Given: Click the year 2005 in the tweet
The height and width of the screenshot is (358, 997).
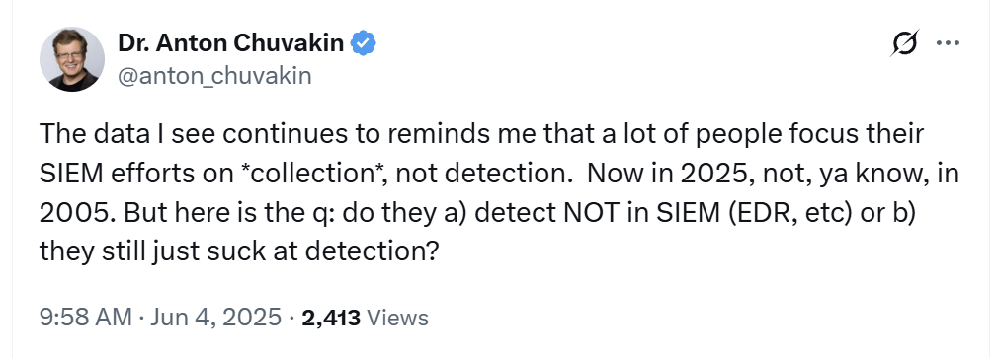Looking at the screenshot, I should (x=76, y=213).
